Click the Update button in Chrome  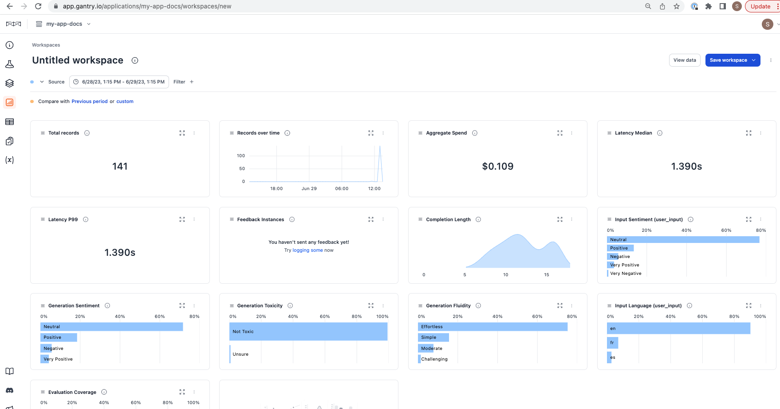tap(760, 6)
